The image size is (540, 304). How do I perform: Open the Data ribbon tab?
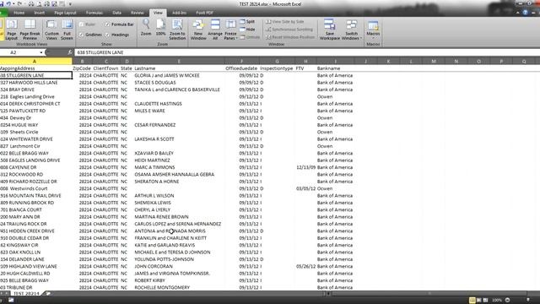point(116,13)
